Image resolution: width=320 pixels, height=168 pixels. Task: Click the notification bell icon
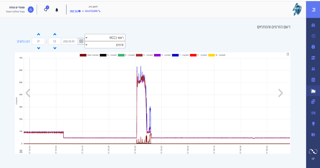(57, 10)
